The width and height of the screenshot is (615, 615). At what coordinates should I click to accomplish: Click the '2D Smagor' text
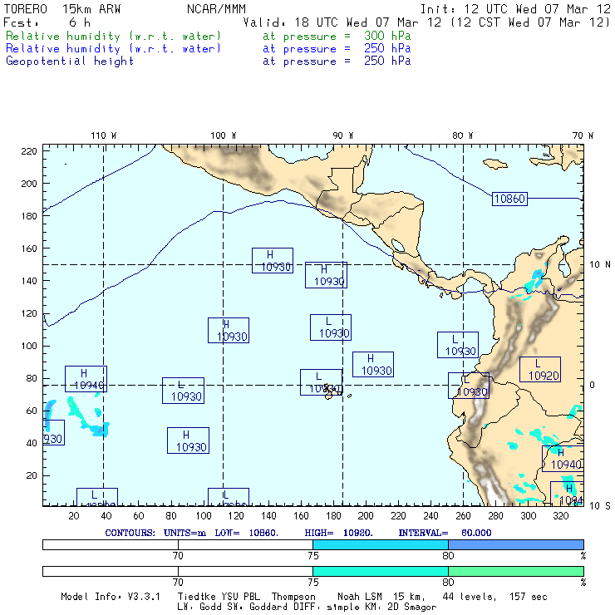(x=412, y=608)
